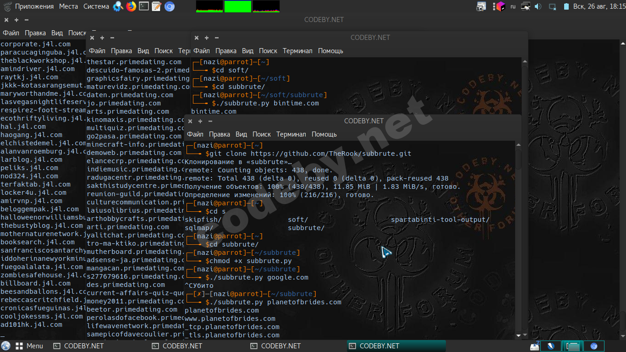Open the clock showing Вск, 26 авг, 18:15
Screen dimensions: 626x352
point(600,6)
